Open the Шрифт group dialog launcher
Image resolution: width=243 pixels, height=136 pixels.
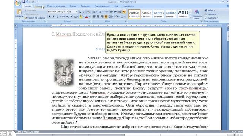click(x=90, y=21)
